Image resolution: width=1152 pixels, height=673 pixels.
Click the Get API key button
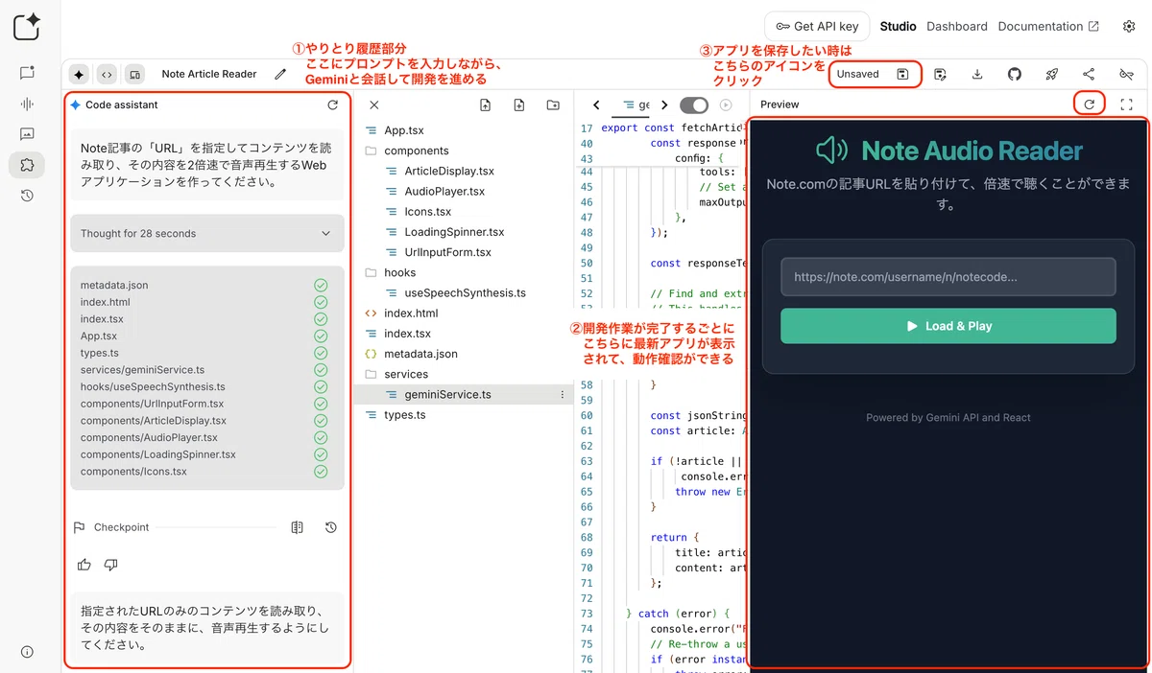point(817,26)
